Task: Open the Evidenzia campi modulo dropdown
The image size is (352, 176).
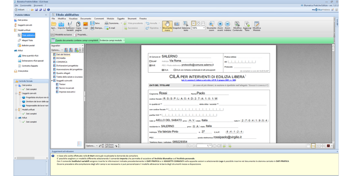Action: [x=124, y=40]
